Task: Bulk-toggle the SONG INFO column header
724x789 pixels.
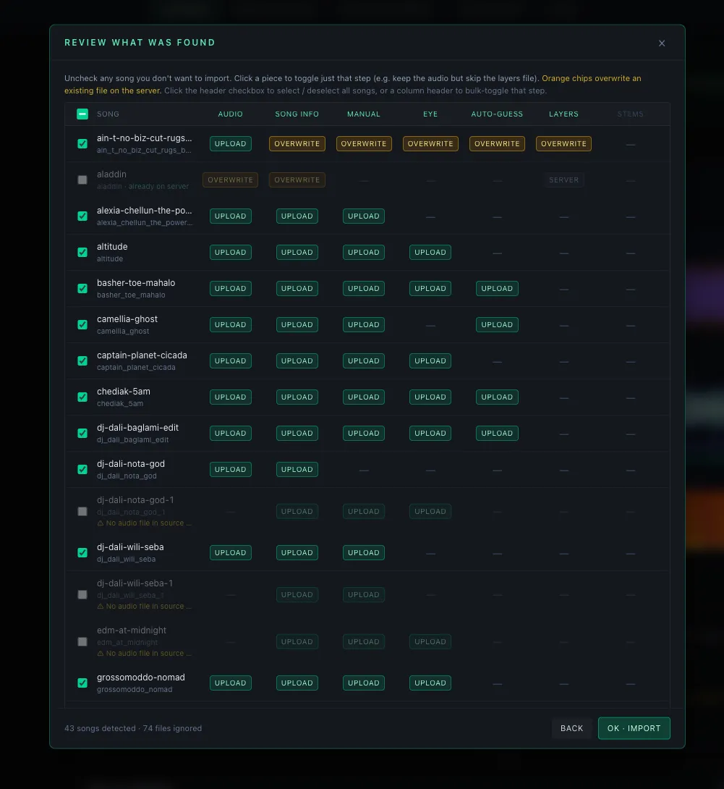Action: (x=297, y=114)
